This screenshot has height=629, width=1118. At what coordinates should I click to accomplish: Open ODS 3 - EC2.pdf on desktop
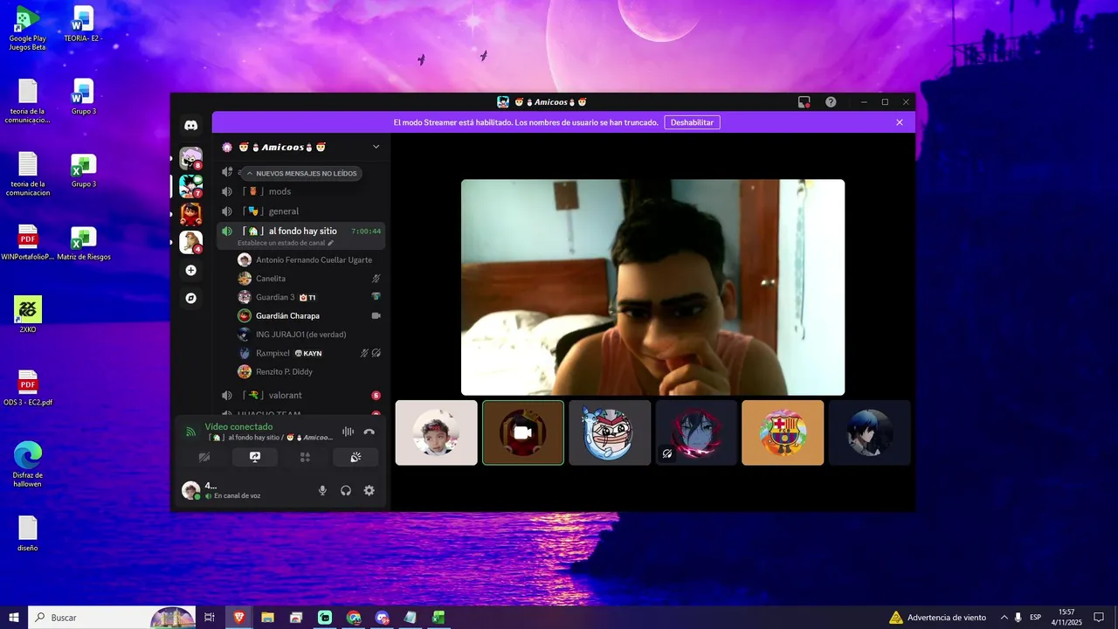tap(27, 389)
